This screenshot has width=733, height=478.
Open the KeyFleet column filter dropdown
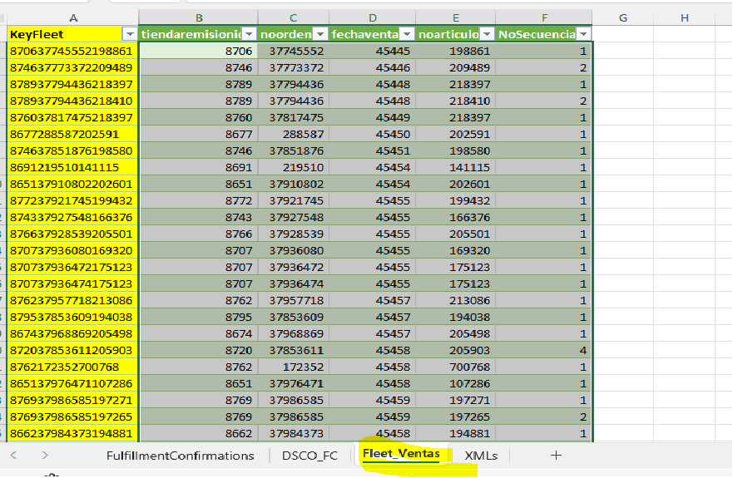pos(130,34)
